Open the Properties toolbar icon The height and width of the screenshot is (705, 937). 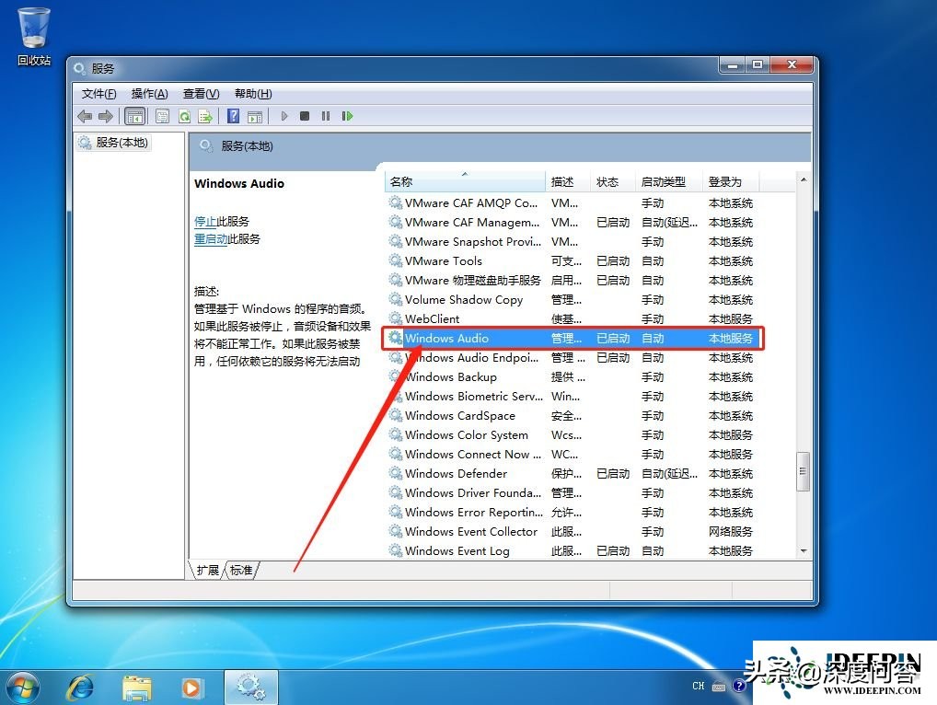pyautogui.click(x=162, y=116)
